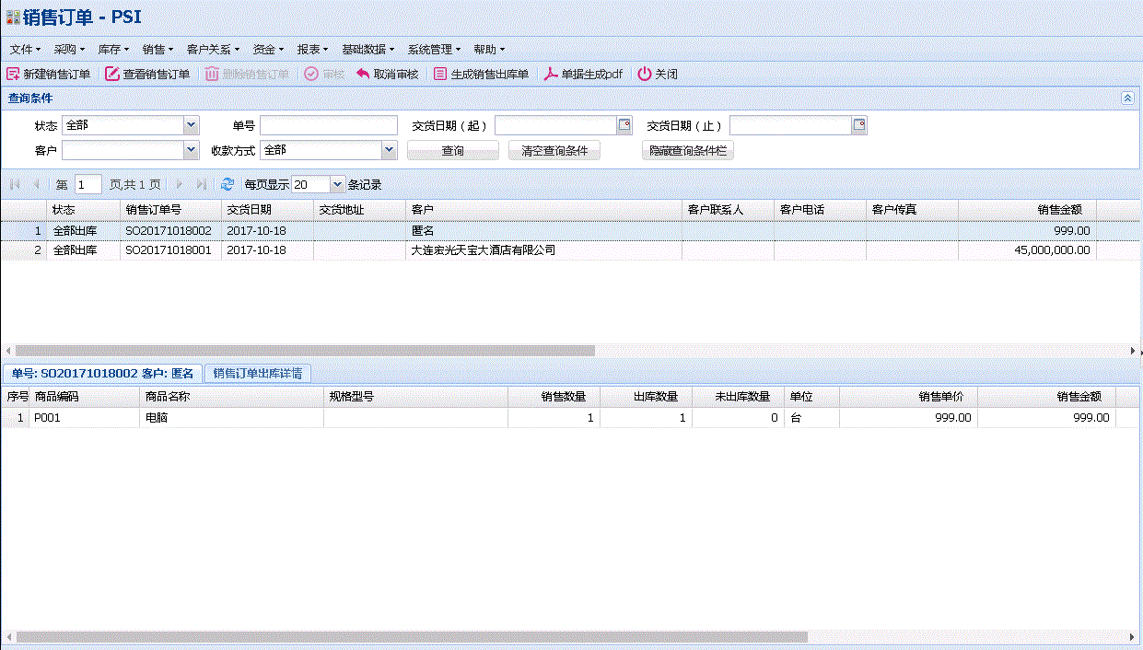This screenshot has height=650, width=1143.
Task: Expand the 收款方式 dropdown
Action: (x=389, y=149)
